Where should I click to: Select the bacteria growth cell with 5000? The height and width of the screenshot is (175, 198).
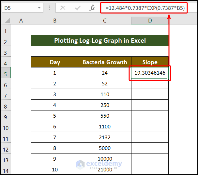point(105,148)
